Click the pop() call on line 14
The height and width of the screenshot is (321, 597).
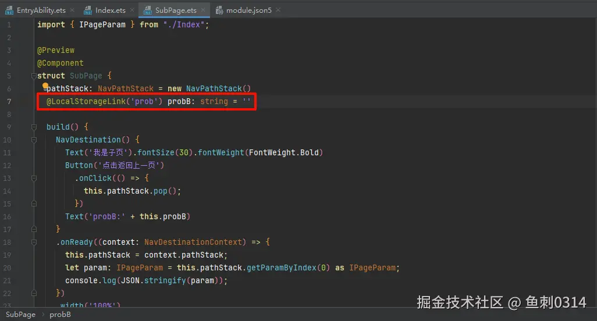(165, 191)
